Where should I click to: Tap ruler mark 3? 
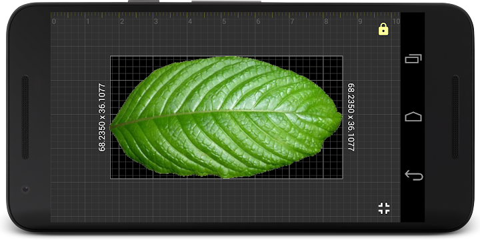(x=156, y=21)
